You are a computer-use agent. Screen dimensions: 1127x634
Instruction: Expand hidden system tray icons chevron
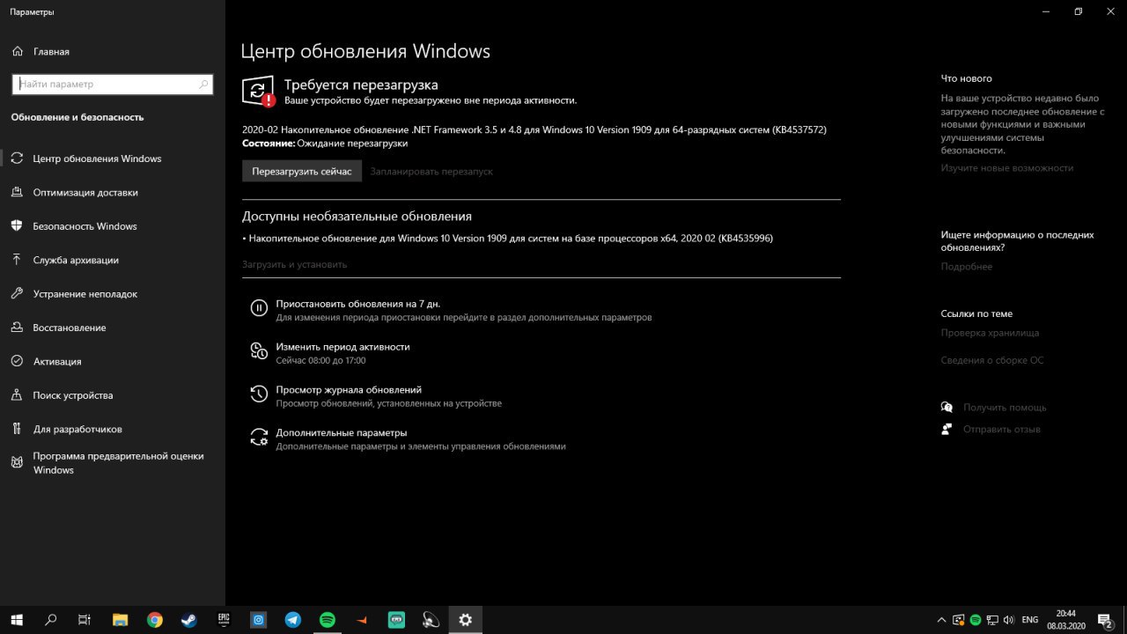click(941, 620)
